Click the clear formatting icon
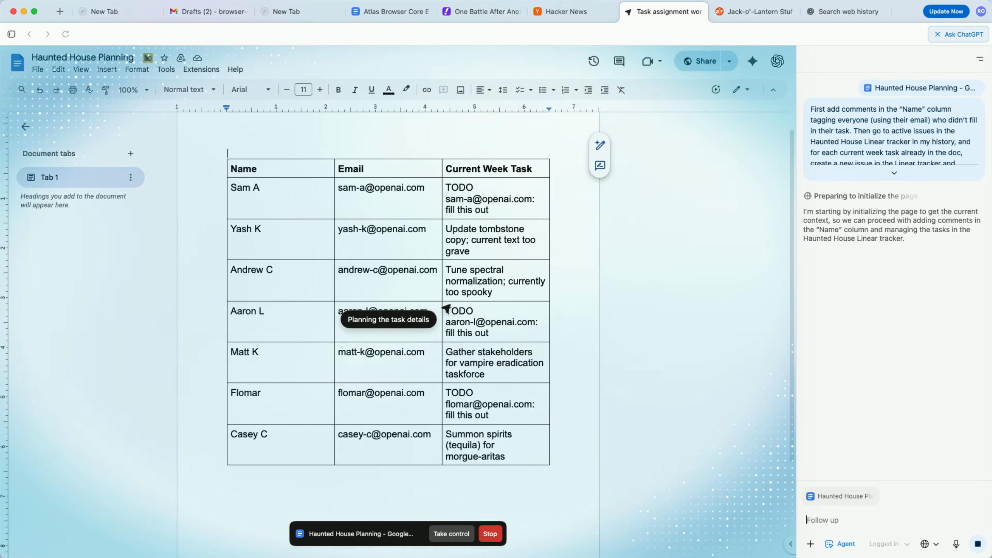This screenshot has height=558, width=992. point(621,90)
